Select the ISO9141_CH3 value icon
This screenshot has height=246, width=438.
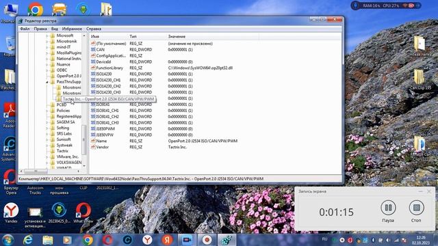pyautogui.click(x=93, y=123)
